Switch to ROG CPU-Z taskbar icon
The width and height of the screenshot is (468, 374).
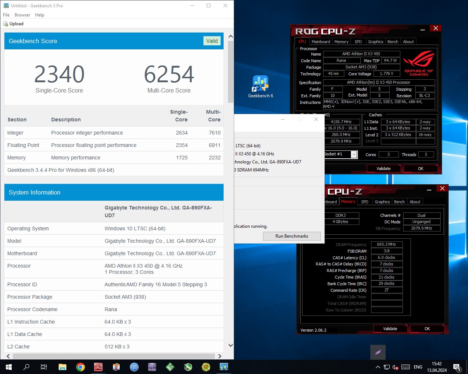click(98, 367)
